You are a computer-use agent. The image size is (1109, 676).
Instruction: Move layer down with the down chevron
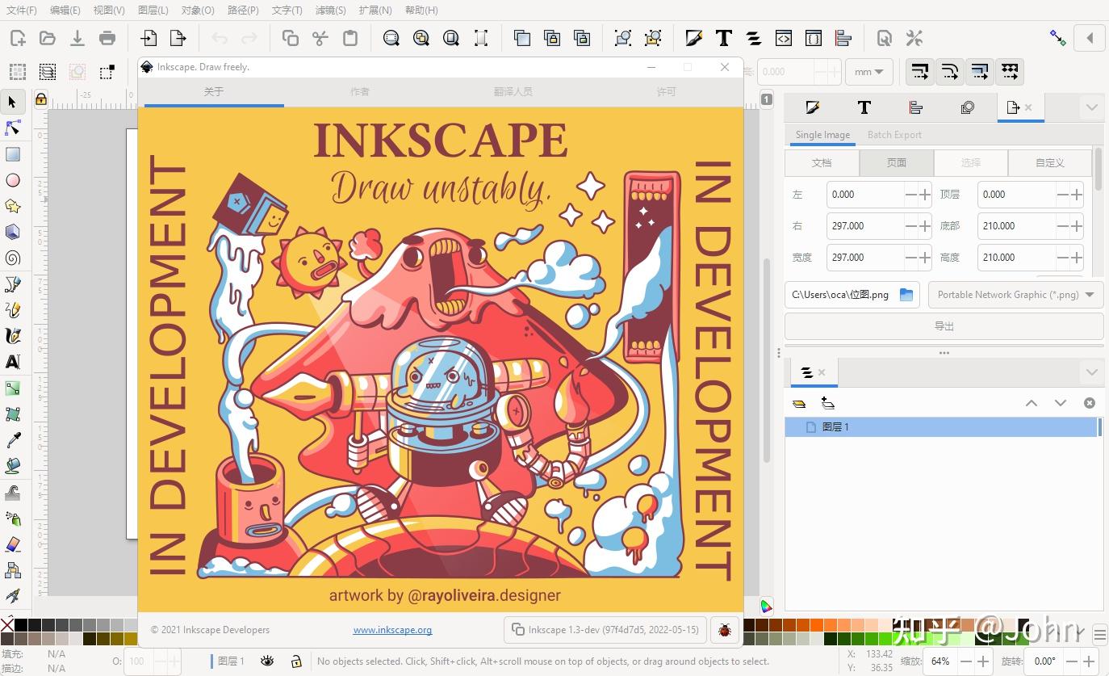(x=1061, y=403)
